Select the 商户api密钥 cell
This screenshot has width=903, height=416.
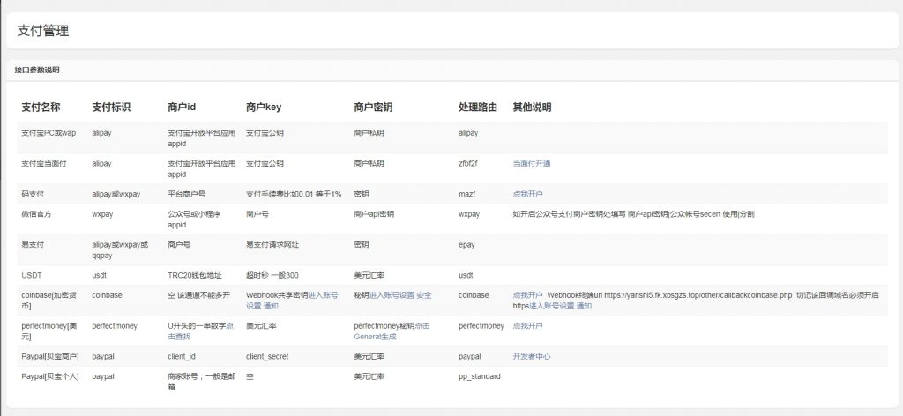(x=374, y=214)
